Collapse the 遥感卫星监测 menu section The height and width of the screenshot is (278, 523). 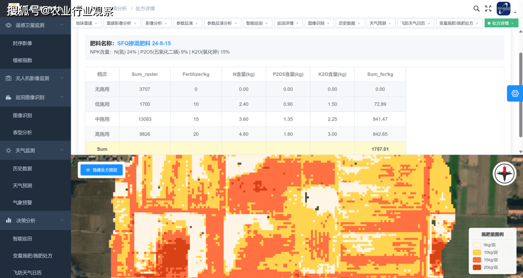pyautogui.click(x=62, y=25)
